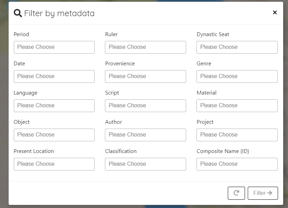288x208 pixels.
Task: Open the Classification dropdown
Action: tap(145, 164)
